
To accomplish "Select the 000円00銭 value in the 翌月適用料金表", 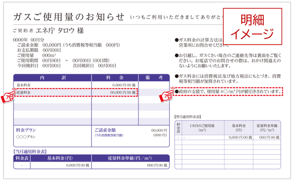I will 269,137.
